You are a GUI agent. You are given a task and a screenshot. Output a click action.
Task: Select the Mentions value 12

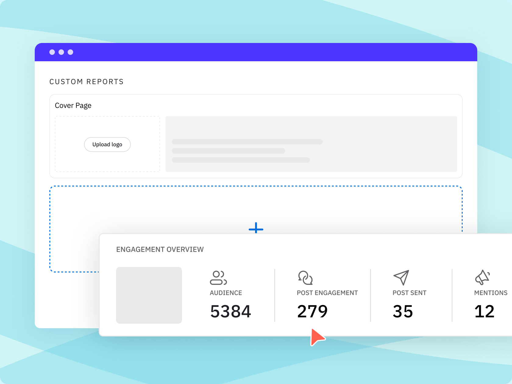[x=484, y=311]
